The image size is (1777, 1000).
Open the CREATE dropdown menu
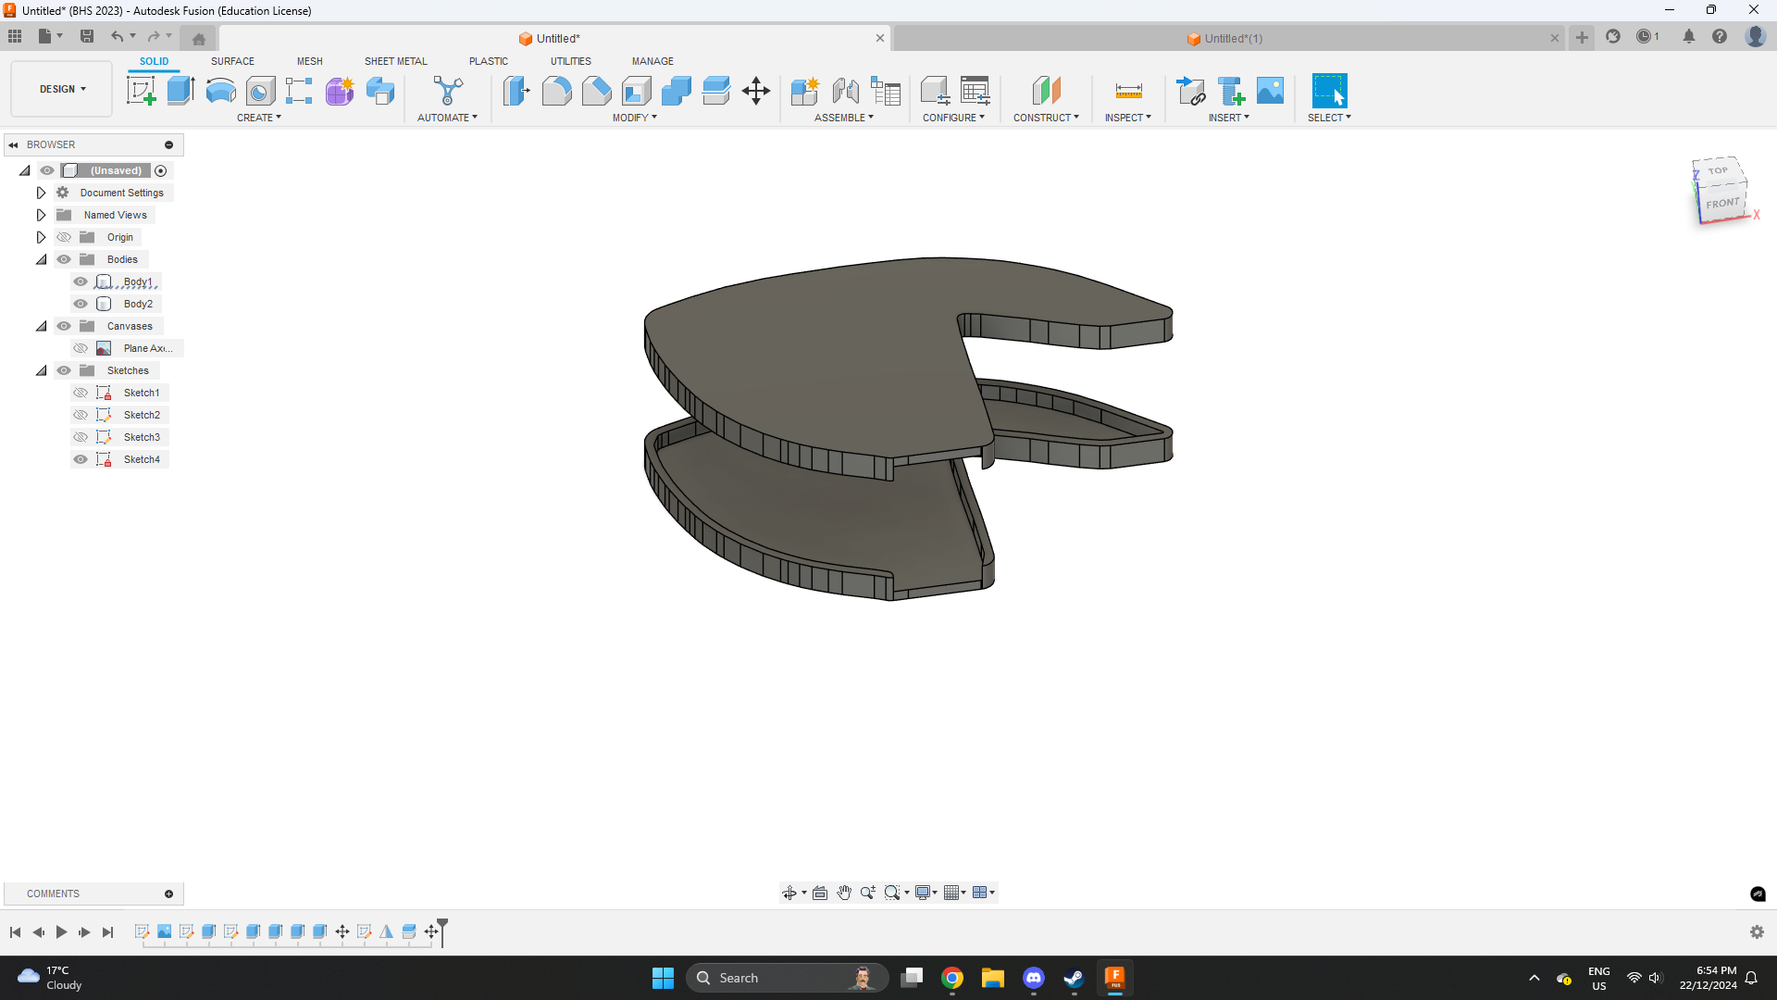[259, 118]
